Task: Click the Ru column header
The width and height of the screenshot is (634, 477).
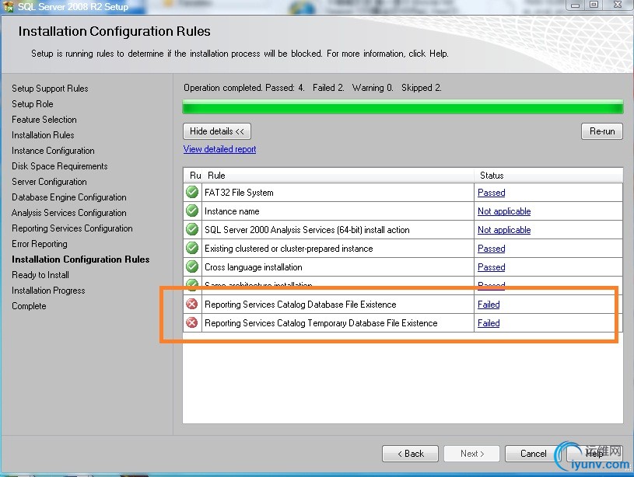Action: pos(193,176)
